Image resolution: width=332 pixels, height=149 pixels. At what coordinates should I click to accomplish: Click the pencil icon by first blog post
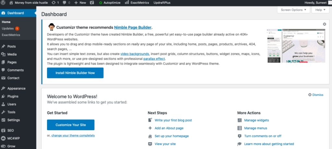[150, 120]
